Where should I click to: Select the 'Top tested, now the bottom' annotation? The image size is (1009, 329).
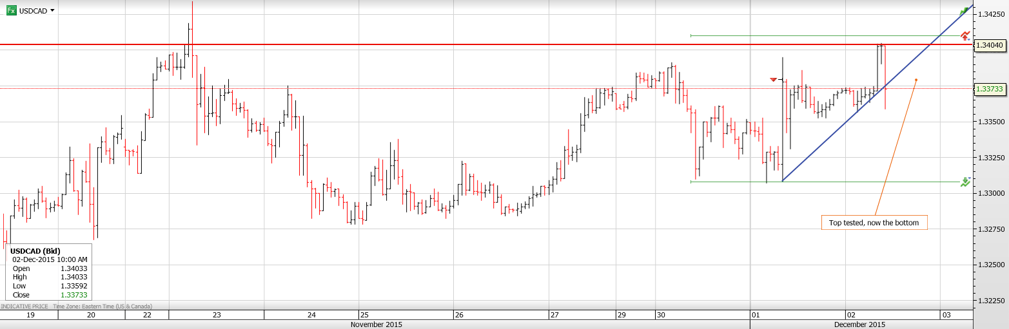(874, 223)
